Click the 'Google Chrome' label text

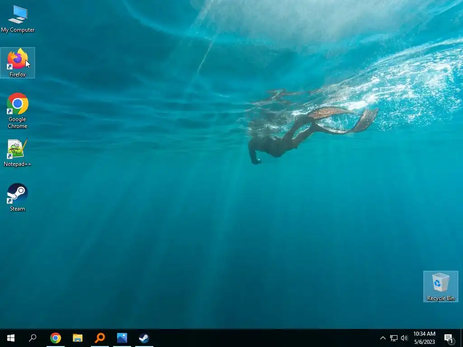pos(18,122)
